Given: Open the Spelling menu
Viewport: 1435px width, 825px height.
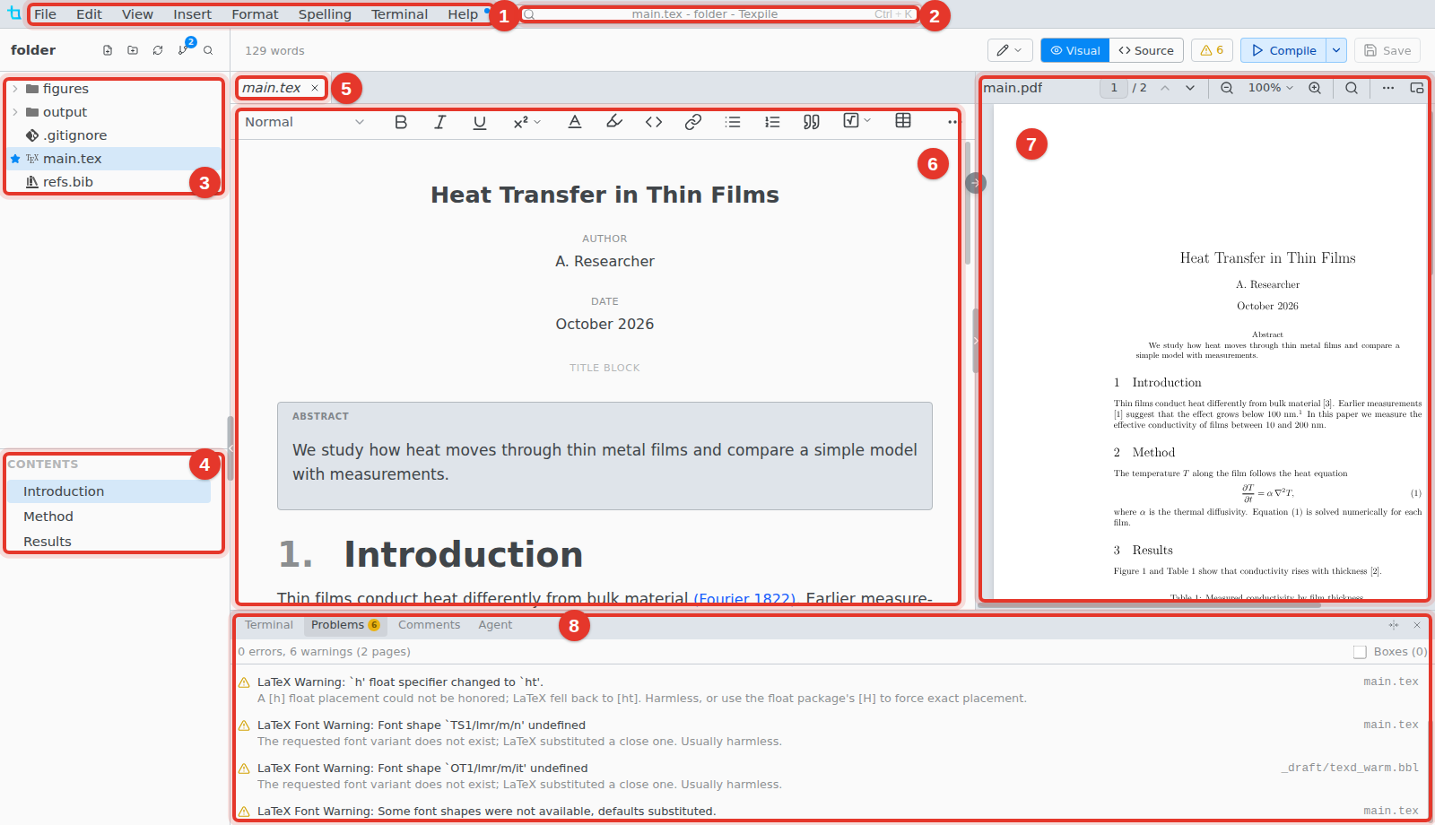Looking at the screenshot, I should pyautogui.click(x=325, y=14).
